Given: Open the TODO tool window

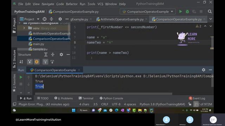Looking at the screenshot, I should [43, 98].
